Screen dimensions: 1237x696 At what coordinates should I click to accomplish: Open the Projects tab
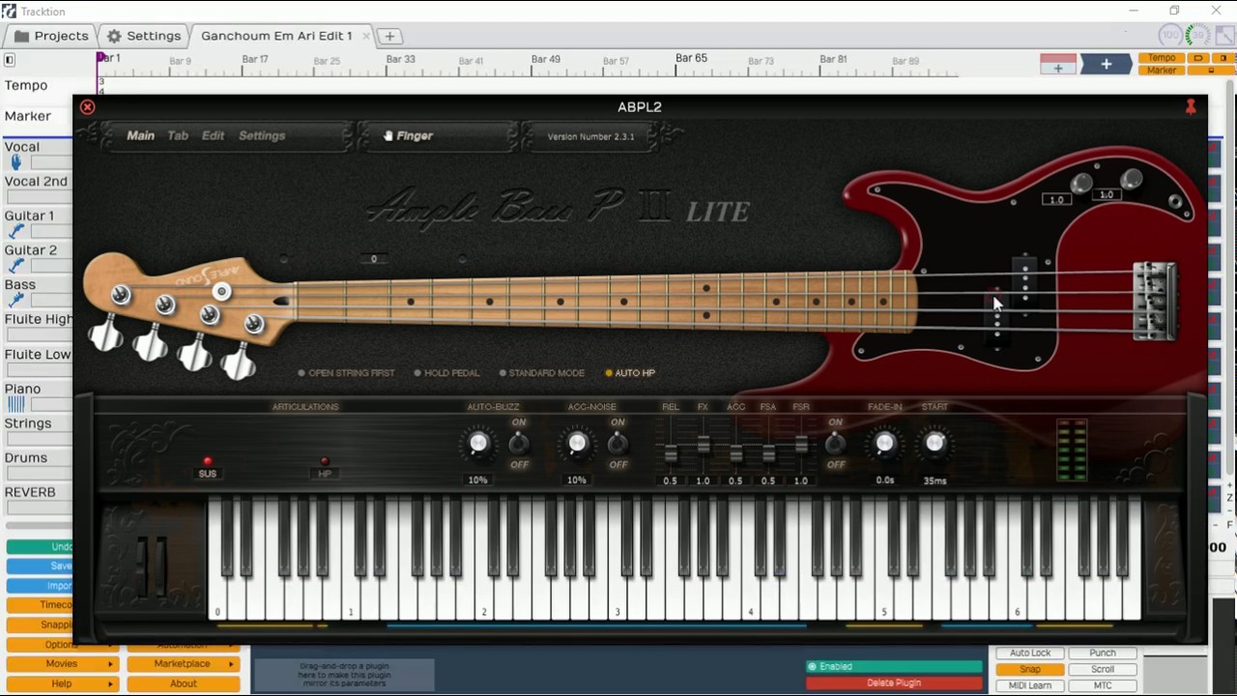pos(51,36)
